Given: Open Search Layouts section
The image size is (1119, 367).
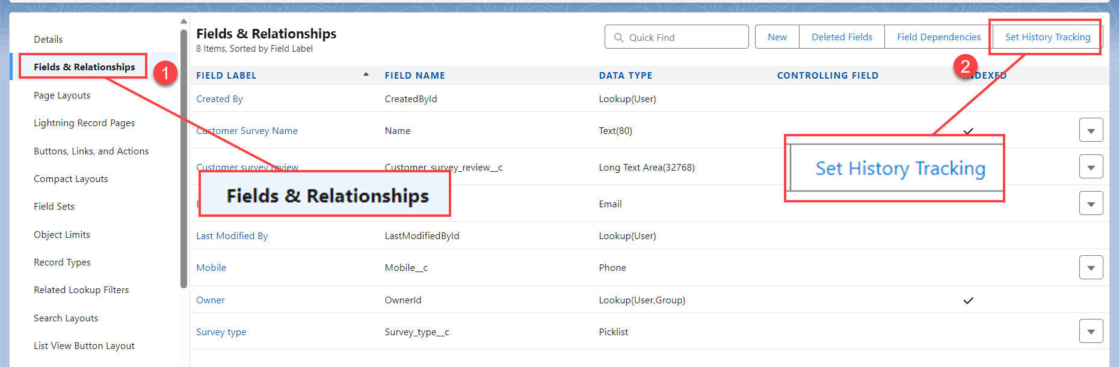Looking at the screenshot, I should click(66, 318).
